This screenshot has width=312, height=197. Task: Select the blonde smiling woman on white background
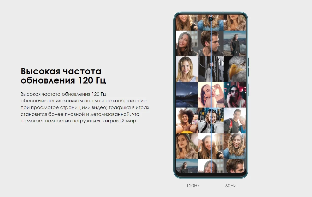pos(187,69)
